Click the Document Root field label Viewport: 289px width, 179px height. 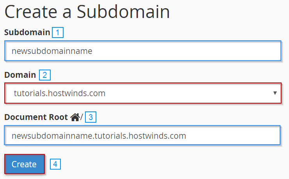tap(36, 117)
